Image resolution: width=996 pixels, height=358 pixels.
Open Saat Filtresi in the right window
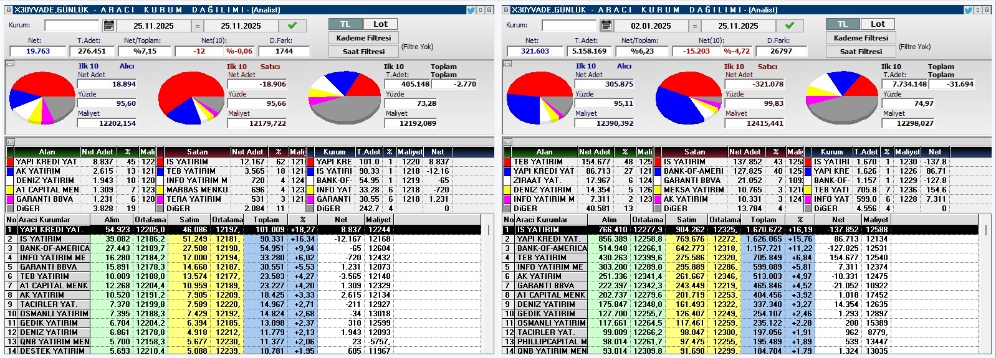point(861,52)
